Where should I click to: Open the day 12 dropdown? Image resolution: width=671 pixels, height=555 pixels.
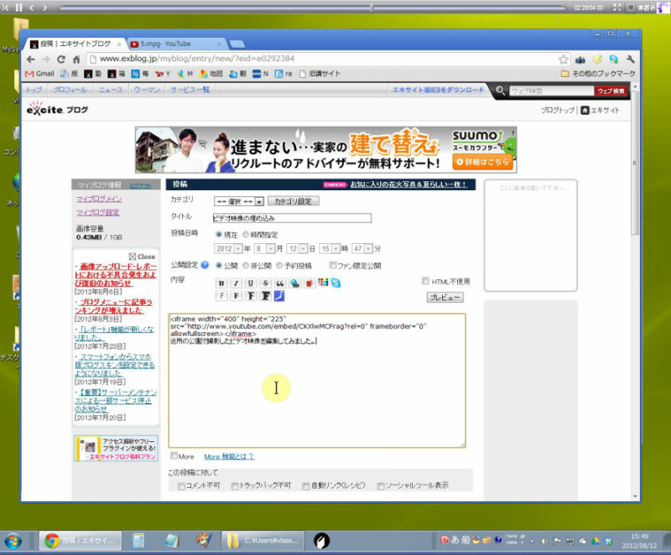pyautogui.click(x=298, y=248)
